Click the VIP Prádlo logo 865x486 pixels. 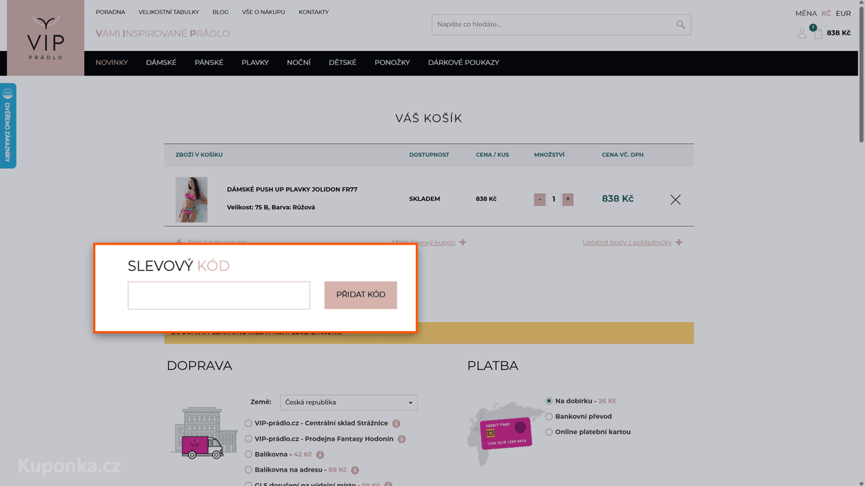[x=45, y=37]
